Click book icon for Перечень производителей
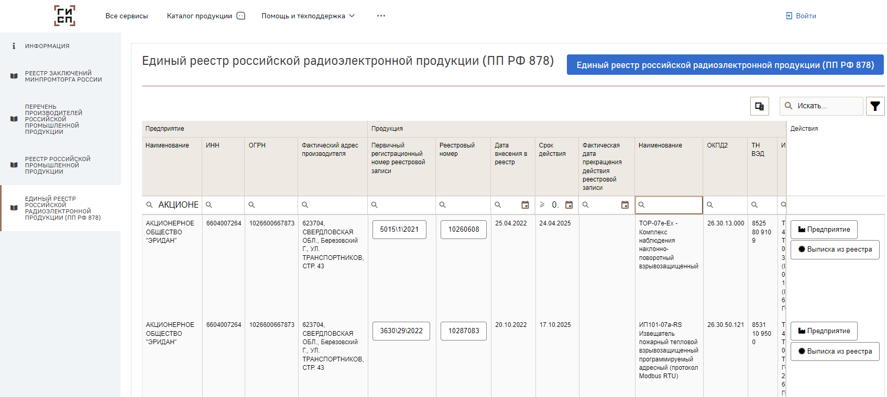Image resolution: width=887 pixels, height=397 pixels. [x=14, y=119]
